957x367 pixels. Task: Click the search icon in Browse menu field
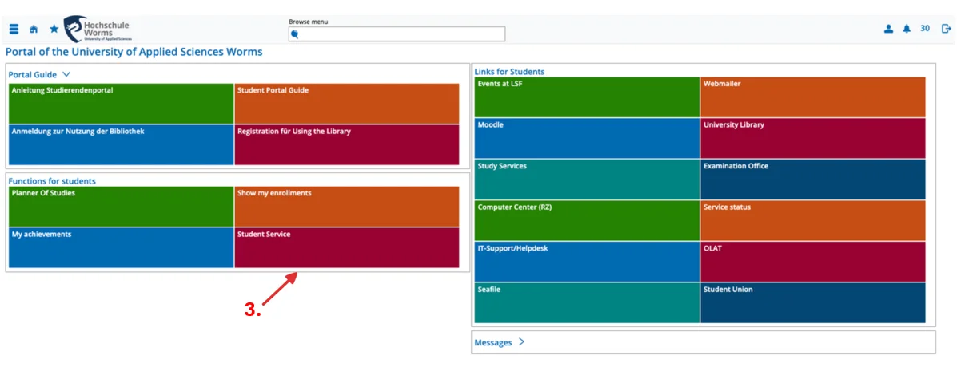click(295, 34)
